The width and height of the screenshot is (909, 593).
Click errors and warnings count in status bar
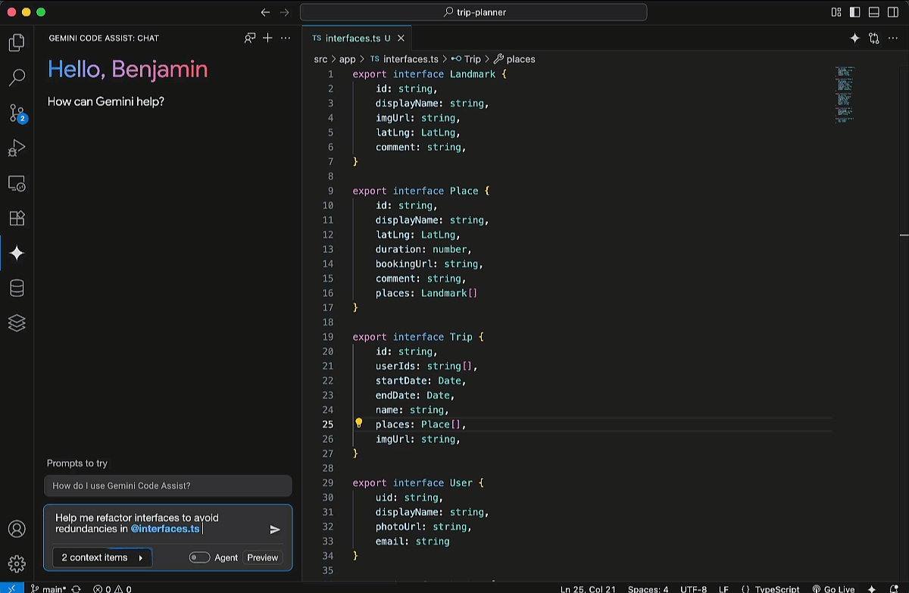[x=112, y=588]
